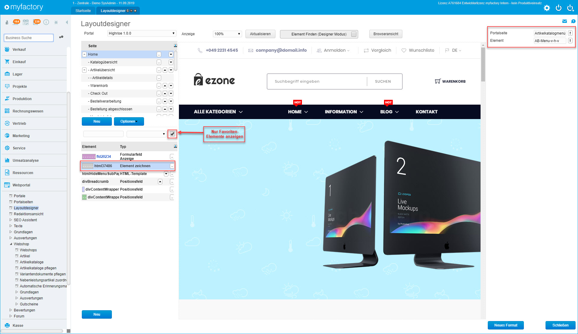Open the Einkauf module

pyautogui.click(x=34, y=62)
